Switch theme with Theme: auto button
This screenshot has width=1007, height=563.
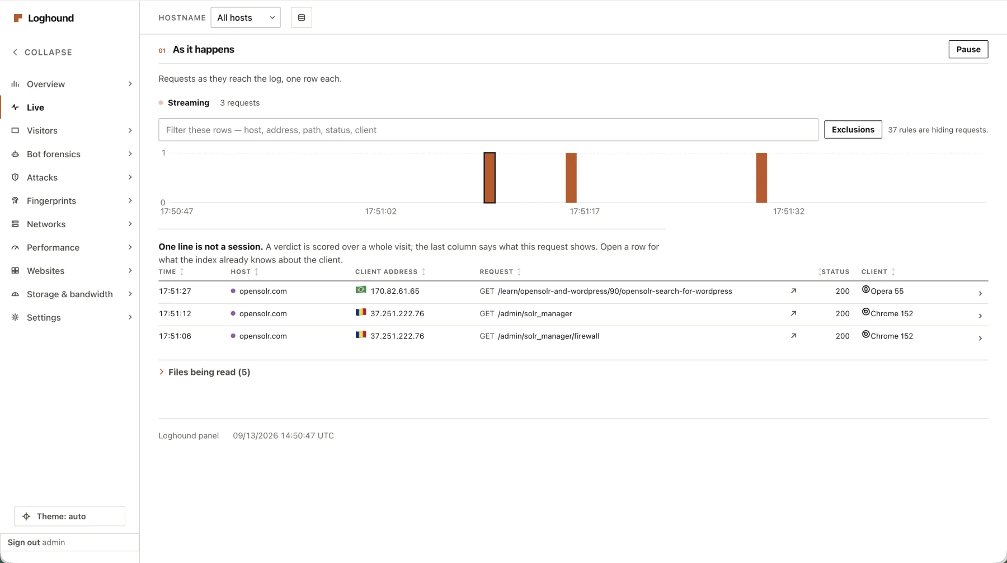69,516
